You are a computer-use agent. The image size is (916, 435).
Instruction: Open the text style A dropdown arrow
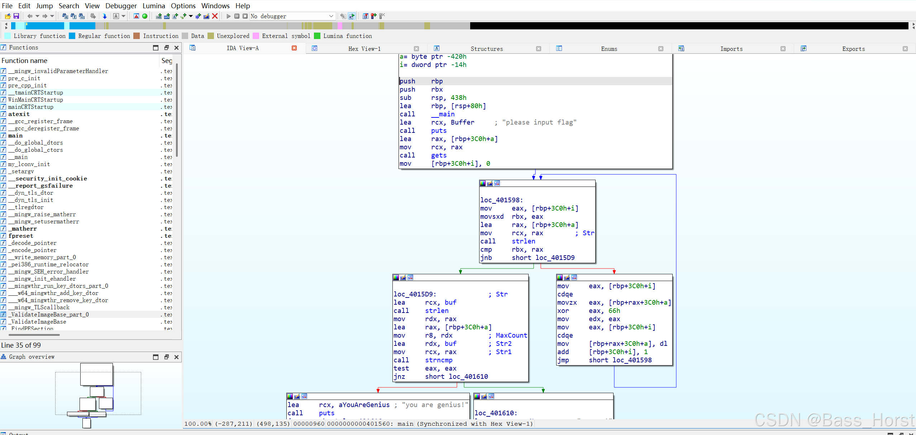(124, 16)
